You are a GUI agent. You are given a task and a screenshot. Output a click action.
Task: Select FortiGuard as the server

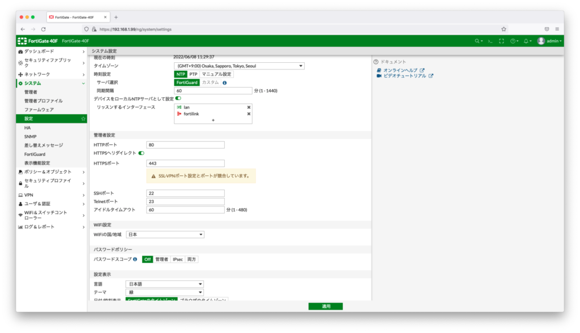187,83
